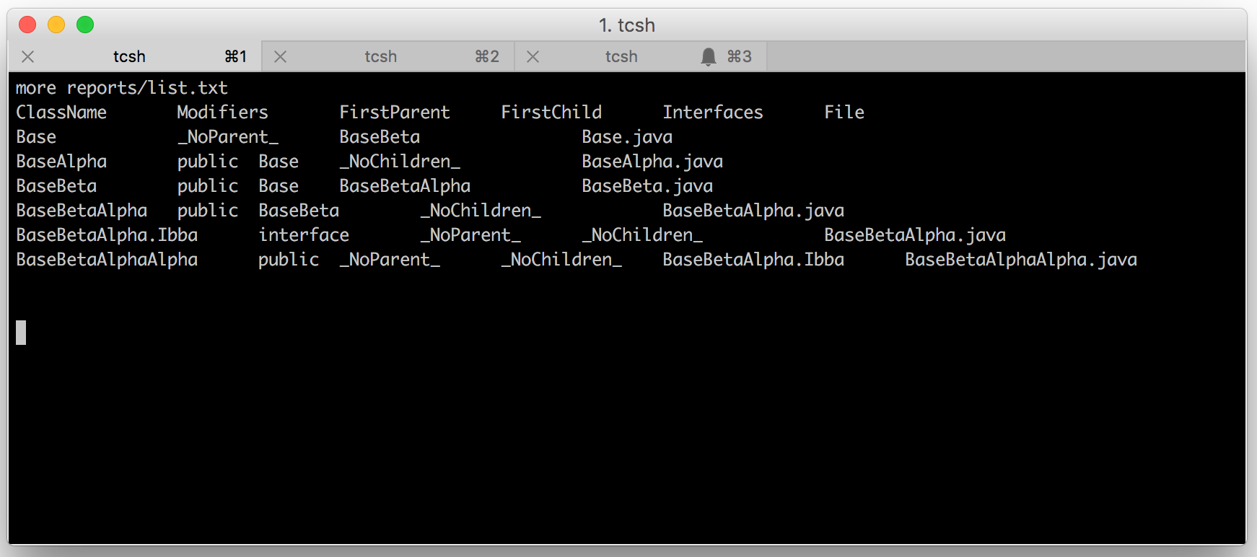Click empty tab bar area right of tabs
The width and height of the screenshot is (1257, 557).
pos(1006,56)
